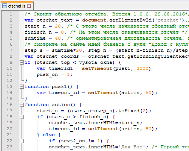
Task: Collapse the if block at line 9
Action: point(22,62)
